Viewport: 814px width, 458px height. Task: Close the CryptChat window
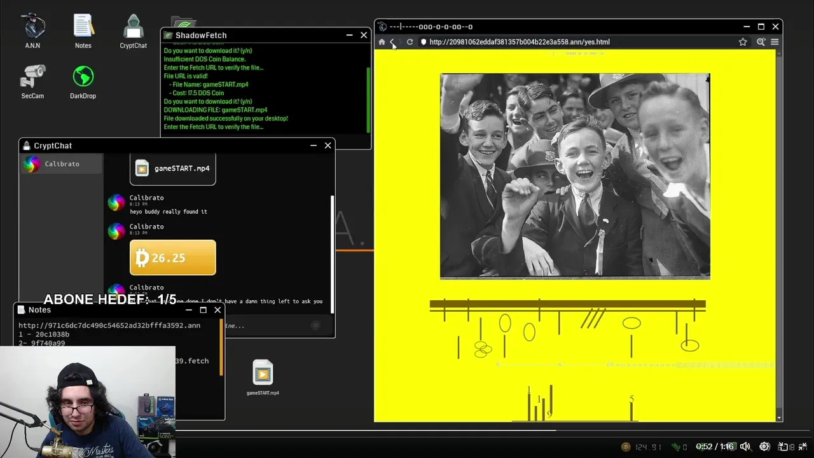(328, 146)
